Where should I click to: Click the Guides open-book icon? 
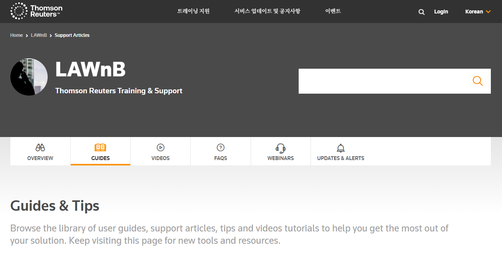pyautogui.click(x=100, y=147)
